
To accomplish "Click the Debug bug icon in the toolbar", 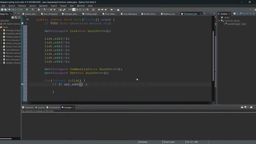I will pyautogui.click(x=21, y=10).
